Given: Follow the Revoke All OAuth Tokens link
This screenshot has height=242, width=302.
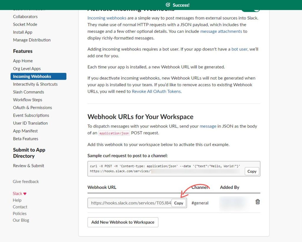Looking at the screenshot, I should pos(156,91).
